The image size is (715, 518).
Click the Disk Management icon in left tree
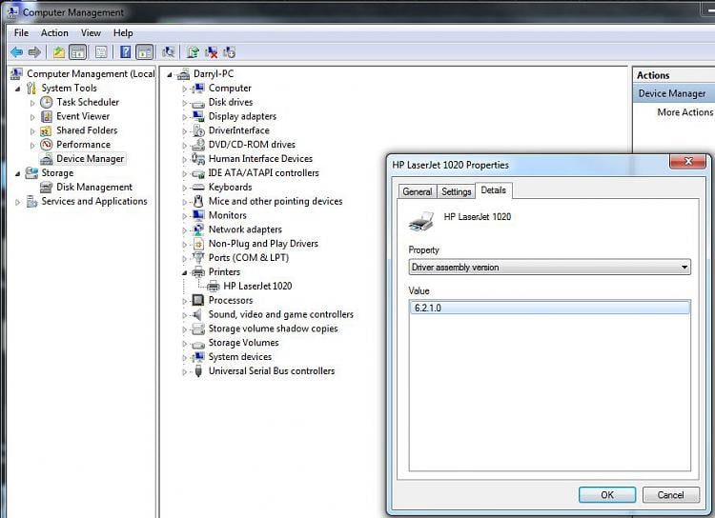coord(46,188)
